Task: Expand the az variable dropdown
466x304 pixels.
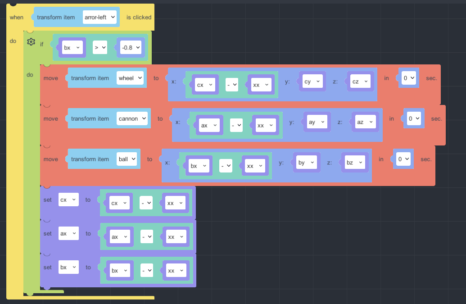Action: click(365, 122)
